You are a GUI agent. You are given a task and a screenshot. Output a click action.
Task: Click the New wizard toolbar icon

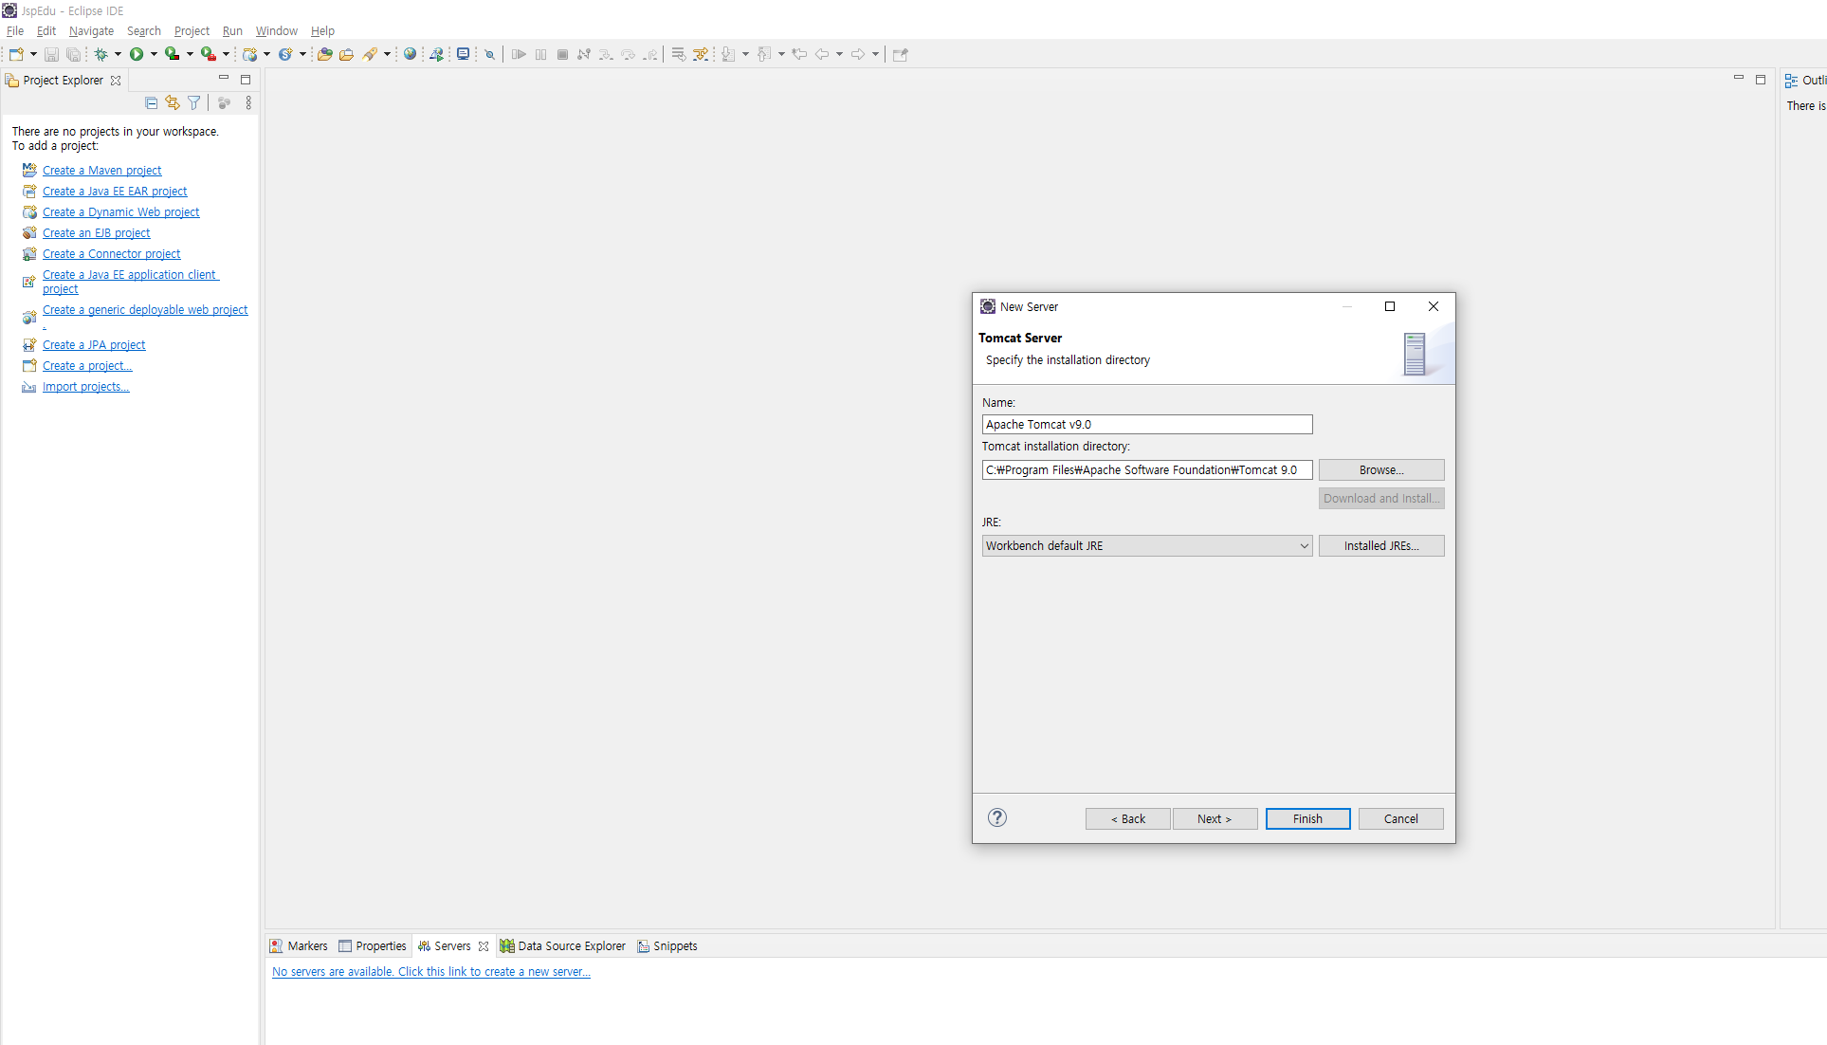pyautogui.click(x=16, y=54)
